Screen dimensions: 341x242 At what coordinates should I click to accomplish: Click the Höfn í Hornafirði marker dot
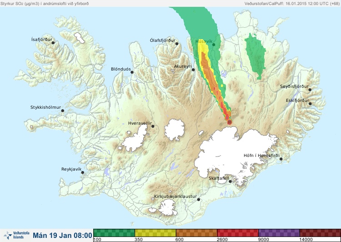point(281,159)
